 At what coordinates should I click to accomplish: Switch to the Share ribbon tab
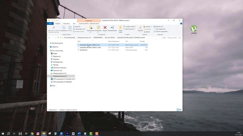click(x=66, y=23)
